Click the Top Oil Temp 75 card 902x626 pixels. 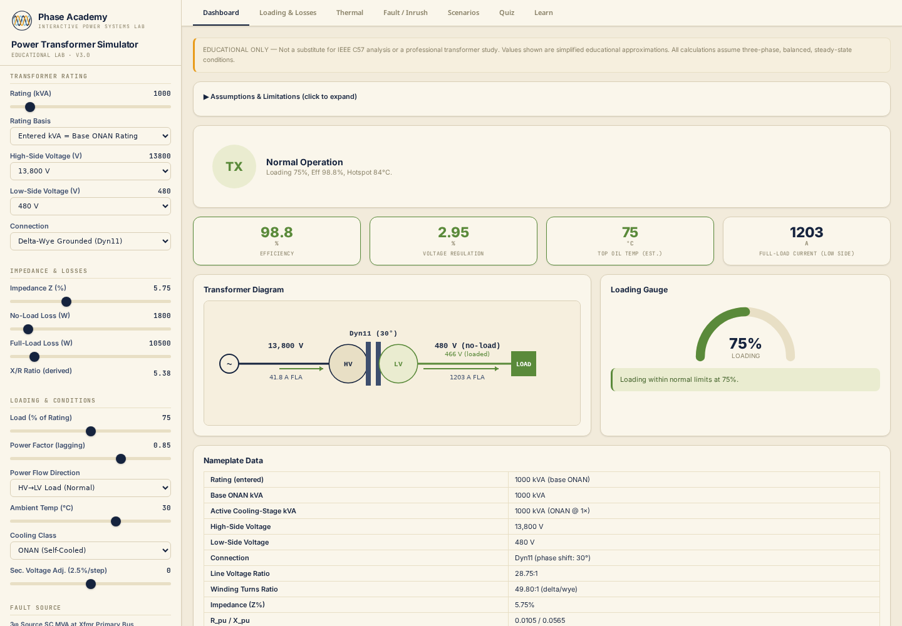point(630,241)
